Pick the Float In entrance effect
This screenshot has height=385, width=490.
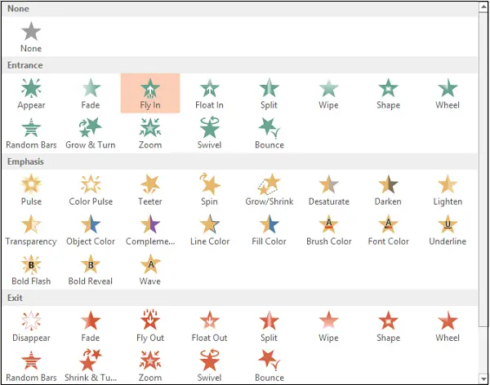pos(209,93)
